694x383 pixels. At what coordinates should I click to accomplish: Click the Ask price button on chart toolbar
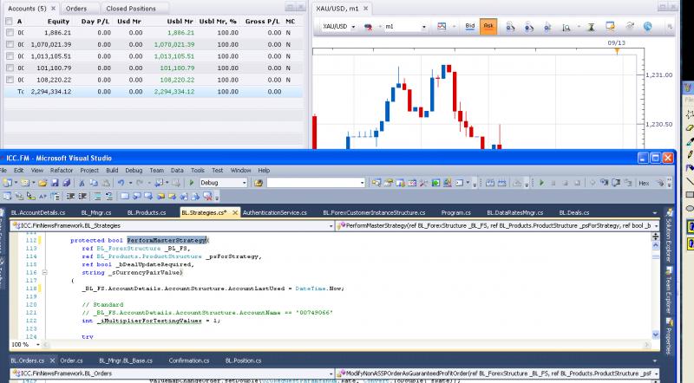[488, 27]
